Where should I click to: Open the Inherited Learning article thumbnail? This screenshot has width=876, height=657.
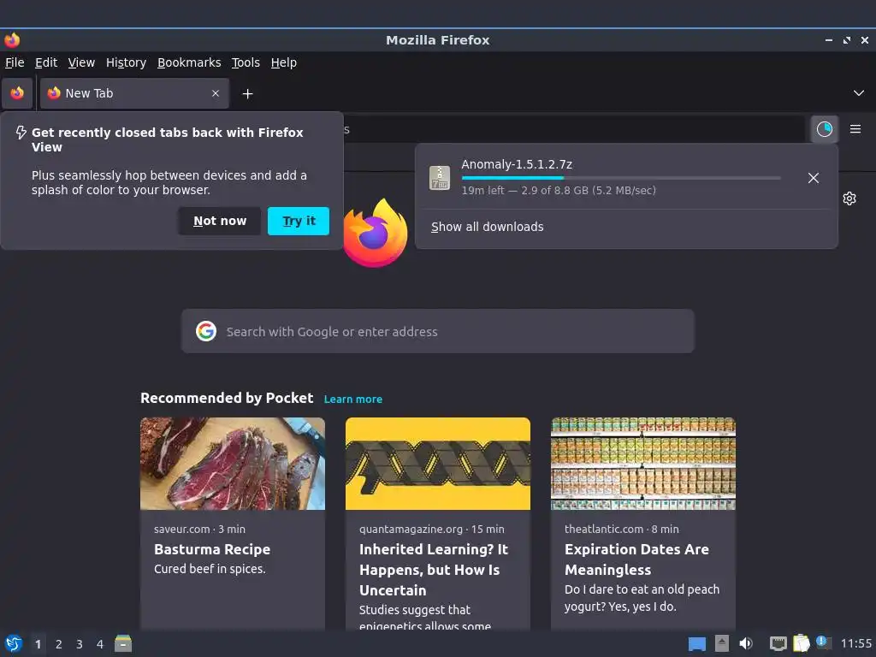[437, 463]
